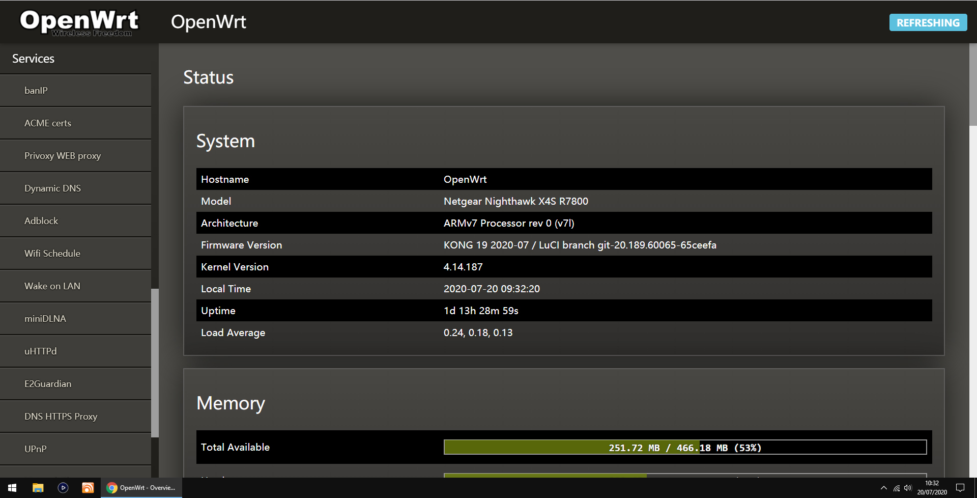This screenshot has height=498, width=977.
Task: Click the Hostname row label
Action: pos(225,179)
